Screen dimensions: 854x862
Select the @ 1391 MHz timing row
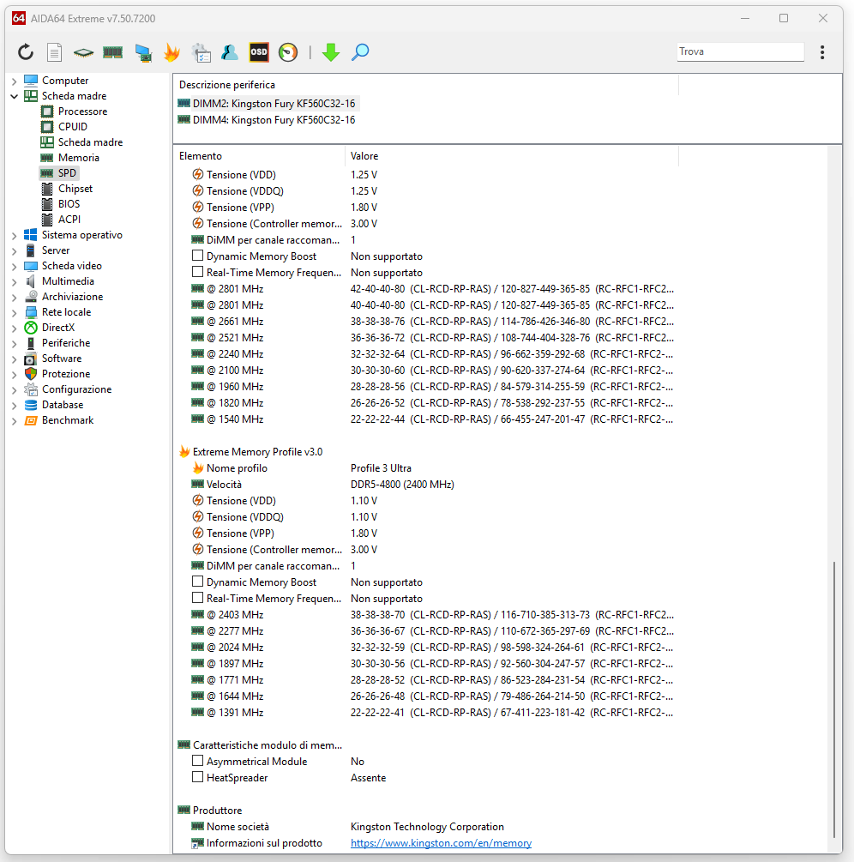[426, 713]
